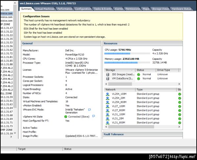The image size is (197, 160).
Task: Click the green status icon for VL254_800M
Action: [x=180, y=102]
